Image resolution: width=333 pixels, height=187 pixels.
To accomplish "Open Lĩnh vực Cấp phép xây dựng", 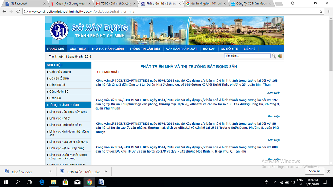I will [x=68, y=112].
